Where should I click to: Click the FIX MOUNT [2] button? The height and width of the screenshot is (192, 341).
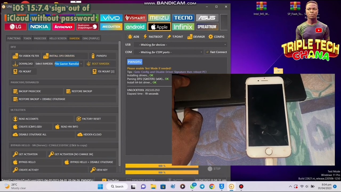pyautogui.click(x=103, y=71)
